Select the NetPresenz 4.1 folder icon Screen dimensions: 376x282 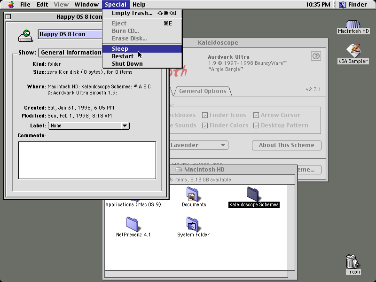tap(133, 224)
